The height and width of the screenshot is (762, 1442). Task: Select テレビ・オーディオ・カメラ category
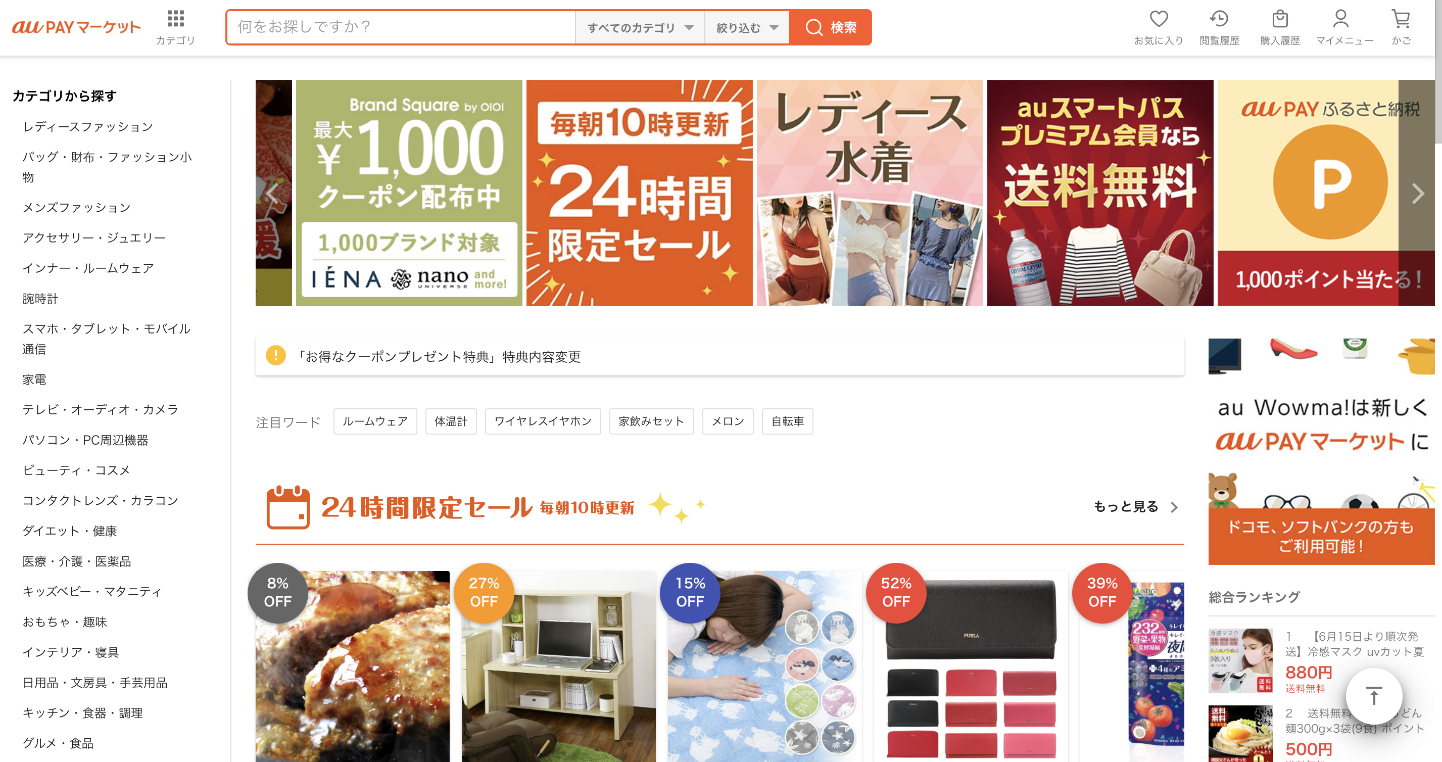pos(100,409)
